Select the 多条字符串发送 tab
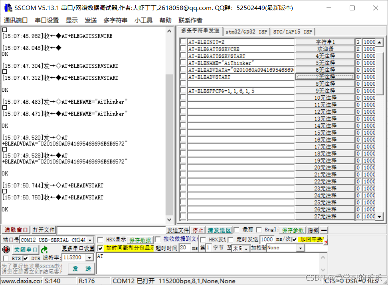This screenshot has height=285, width=388. point(200,31)
